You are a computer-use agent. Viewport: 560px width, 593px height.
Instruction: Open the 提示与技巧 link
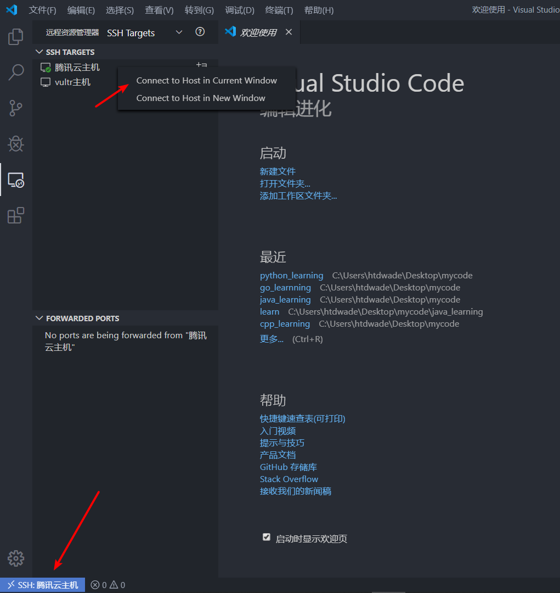[x=282, y=443]
